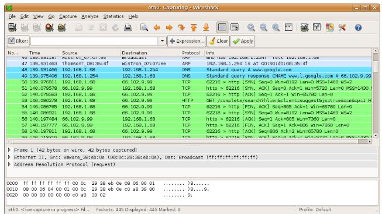Click horizontal scrollbar right arrow
Image resolution: width=382 pixels, height=214 pixels.
point(370,141)
